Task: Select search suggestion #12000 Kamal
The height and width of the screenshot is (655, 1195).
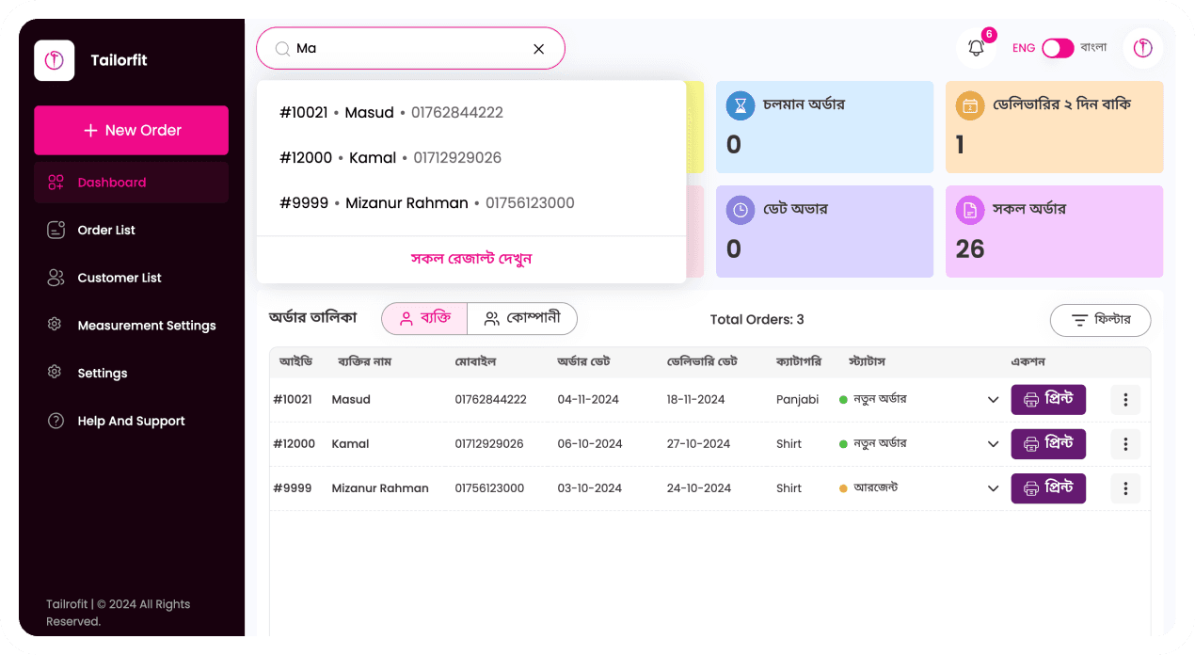Action: 471,158
